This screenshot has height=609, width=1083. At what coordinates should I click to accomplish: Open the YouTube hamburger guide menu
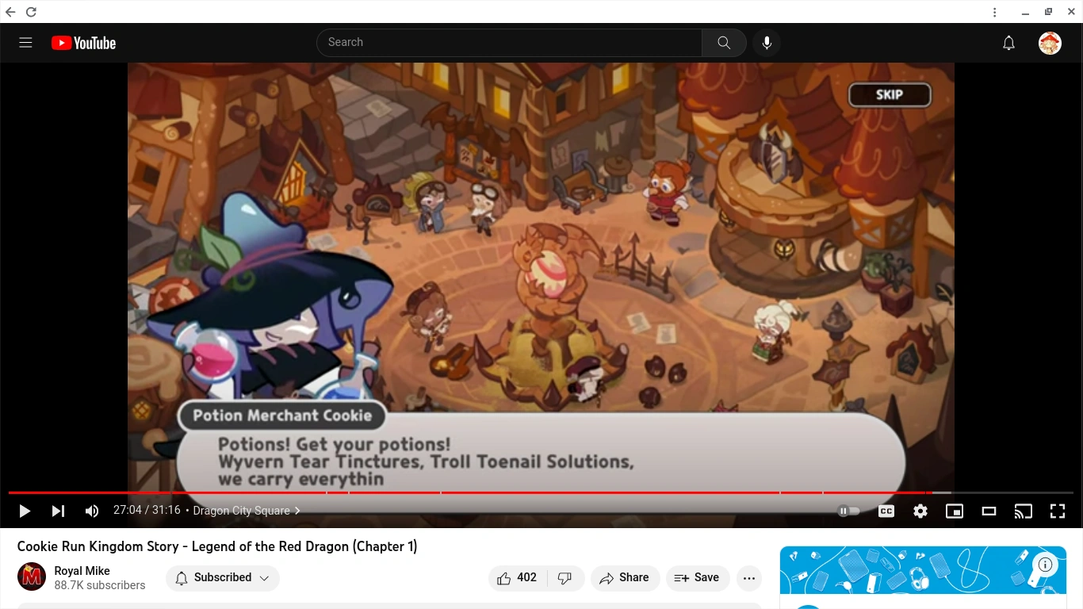click(x=25, y=43)
